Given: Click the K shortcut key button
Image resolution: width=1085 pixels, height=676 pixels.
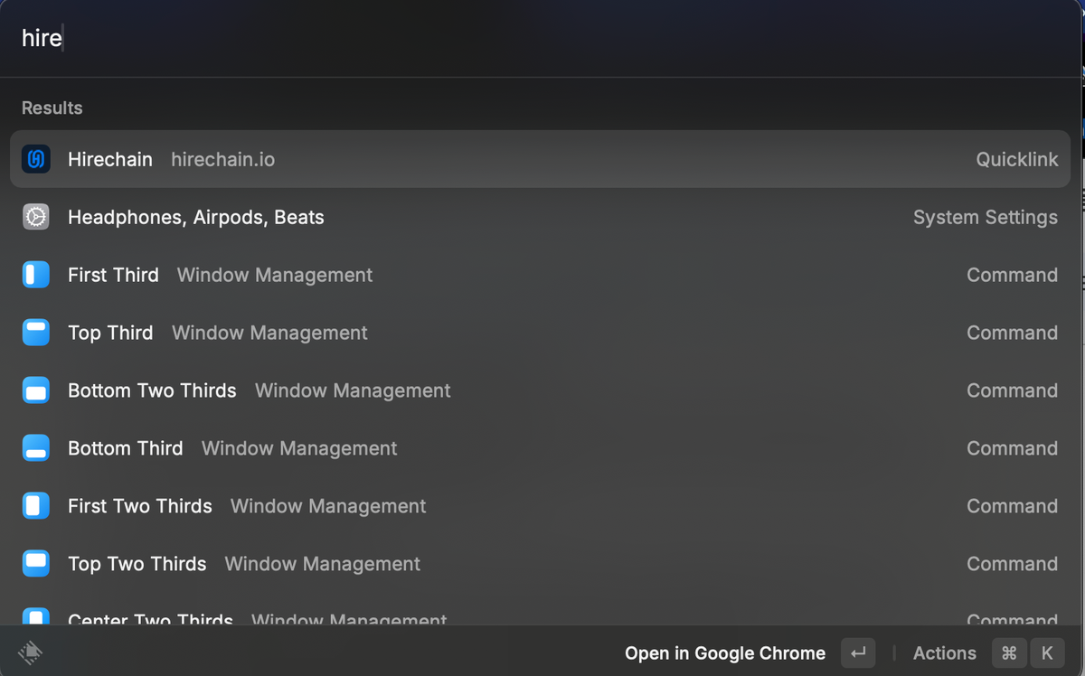Looking at the screenshot, I should (1047, 653).
